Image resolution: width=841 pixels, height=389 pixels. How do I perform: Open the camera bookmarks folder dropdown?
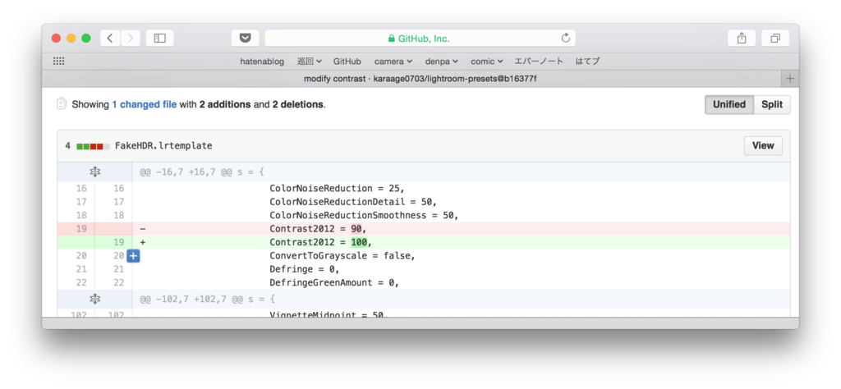click(393, 62)
